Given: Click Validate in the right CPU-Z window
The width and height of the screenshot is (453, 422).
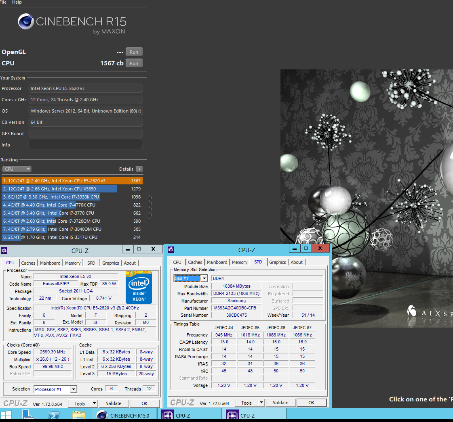Looking at the screenshot, I should (x=280, y=402).
